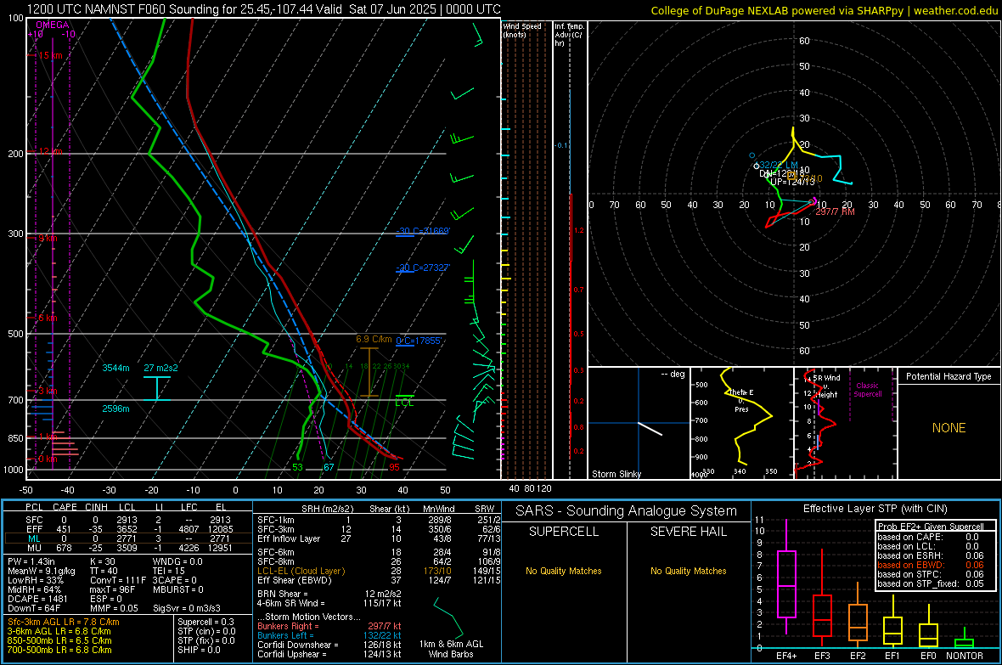Click the SR Wind v. Height label

[827, 386]
